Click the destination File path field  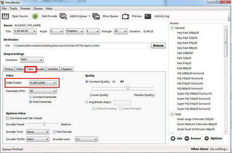[81, 46]
